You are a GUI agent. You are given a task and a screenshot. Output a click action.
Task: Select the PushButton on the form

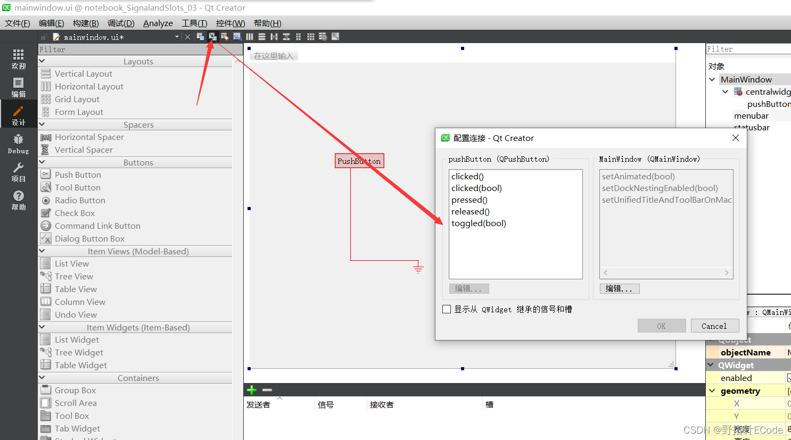[359, 161]
